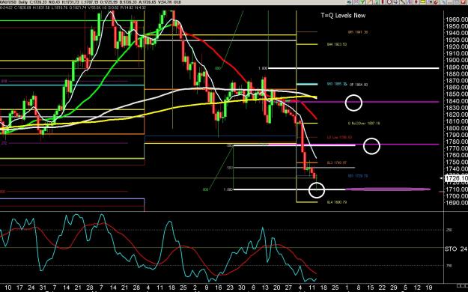Click the 'Daily' timeframe in the title bar
The width and height of the screenshot is (468, 292).
(x=22, y=2)
